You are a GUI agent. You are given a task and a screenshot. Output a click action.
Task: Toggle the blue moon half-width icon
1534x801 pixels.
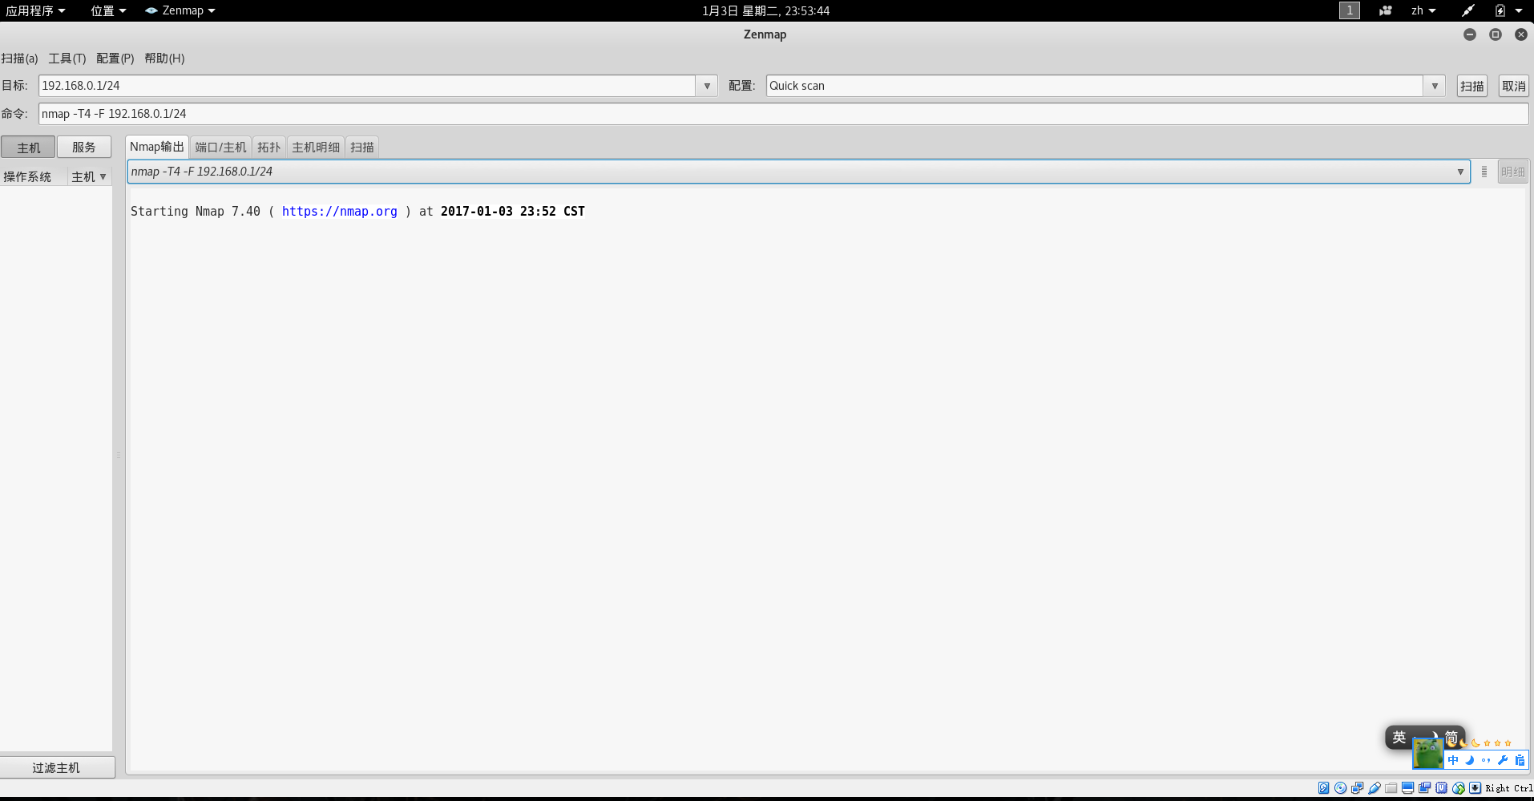1470,760
